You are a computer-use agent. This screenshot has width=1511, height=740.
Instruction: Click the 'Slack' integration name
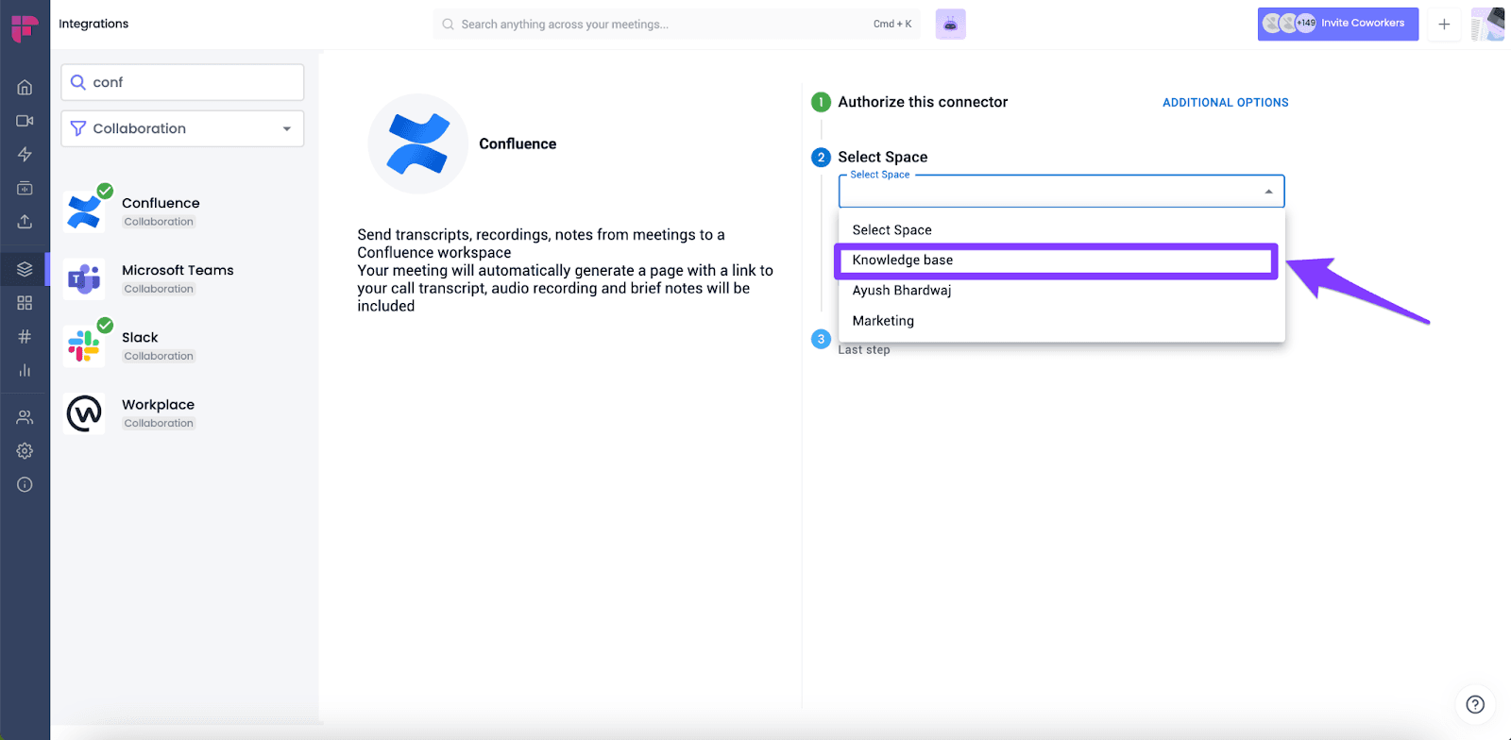click(x=140, y=337)
